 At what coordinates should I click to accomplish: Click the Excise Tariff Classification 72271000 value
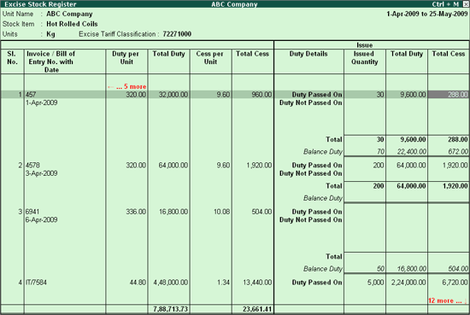pyautogui.click(x=177, y=34)
